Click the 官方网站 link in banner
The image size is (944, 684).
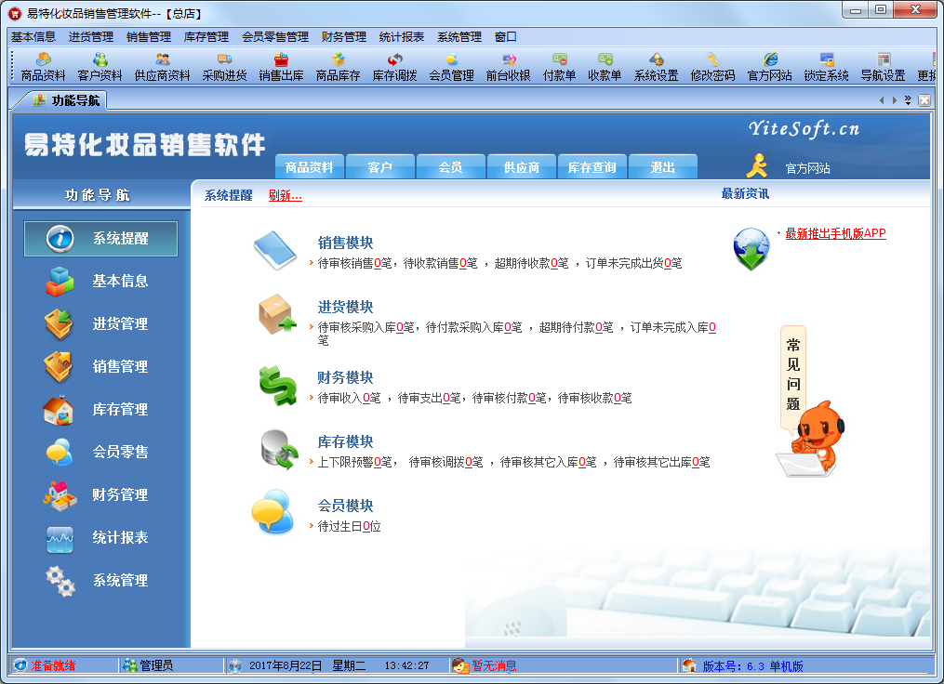tap(807, 168)
